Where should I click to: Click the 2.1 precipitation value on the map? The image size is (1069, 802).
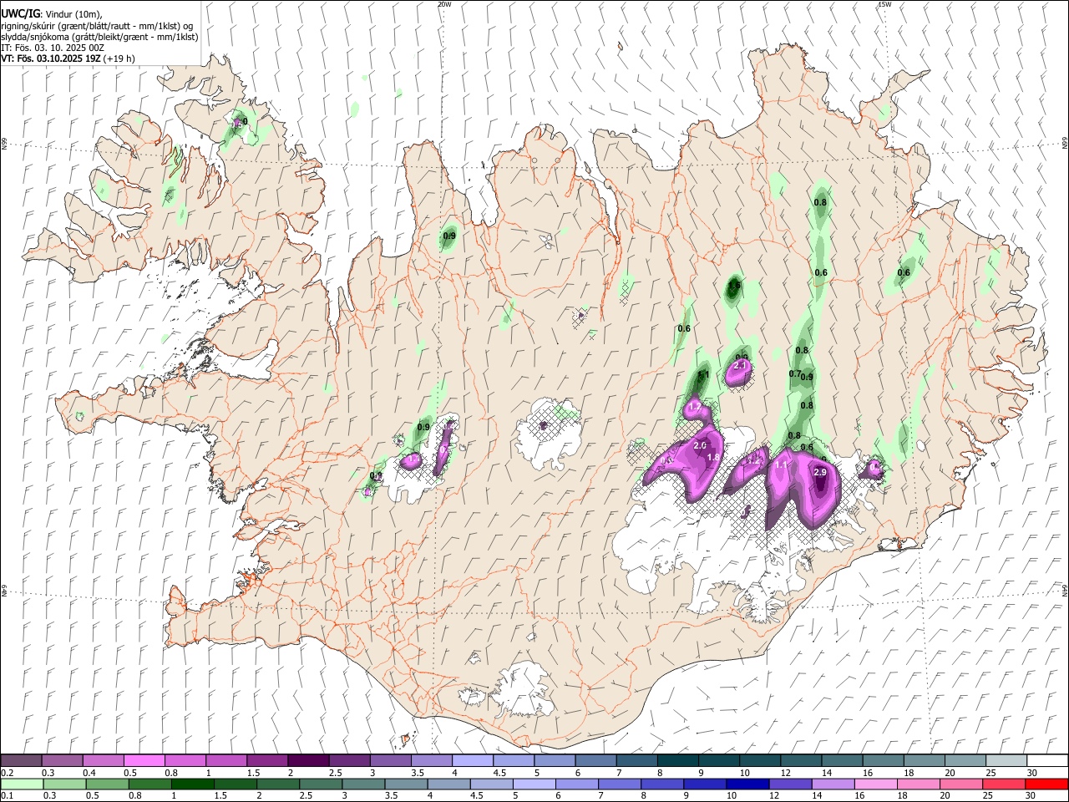pos(740,366)
